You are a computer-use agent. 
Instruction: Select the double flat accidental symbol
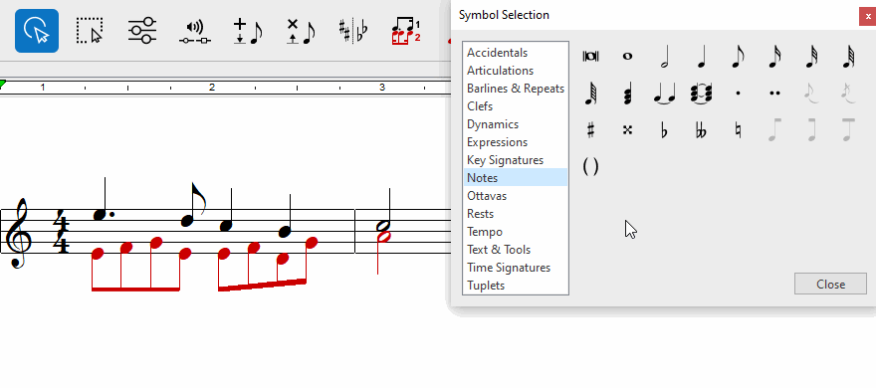click(x=701, y=130)
